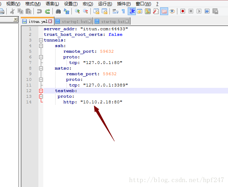The height and width of the screenshot is (187, 228).
Task: Click the Zoom Out magnifier icon
Action: (x=85, y=11)
